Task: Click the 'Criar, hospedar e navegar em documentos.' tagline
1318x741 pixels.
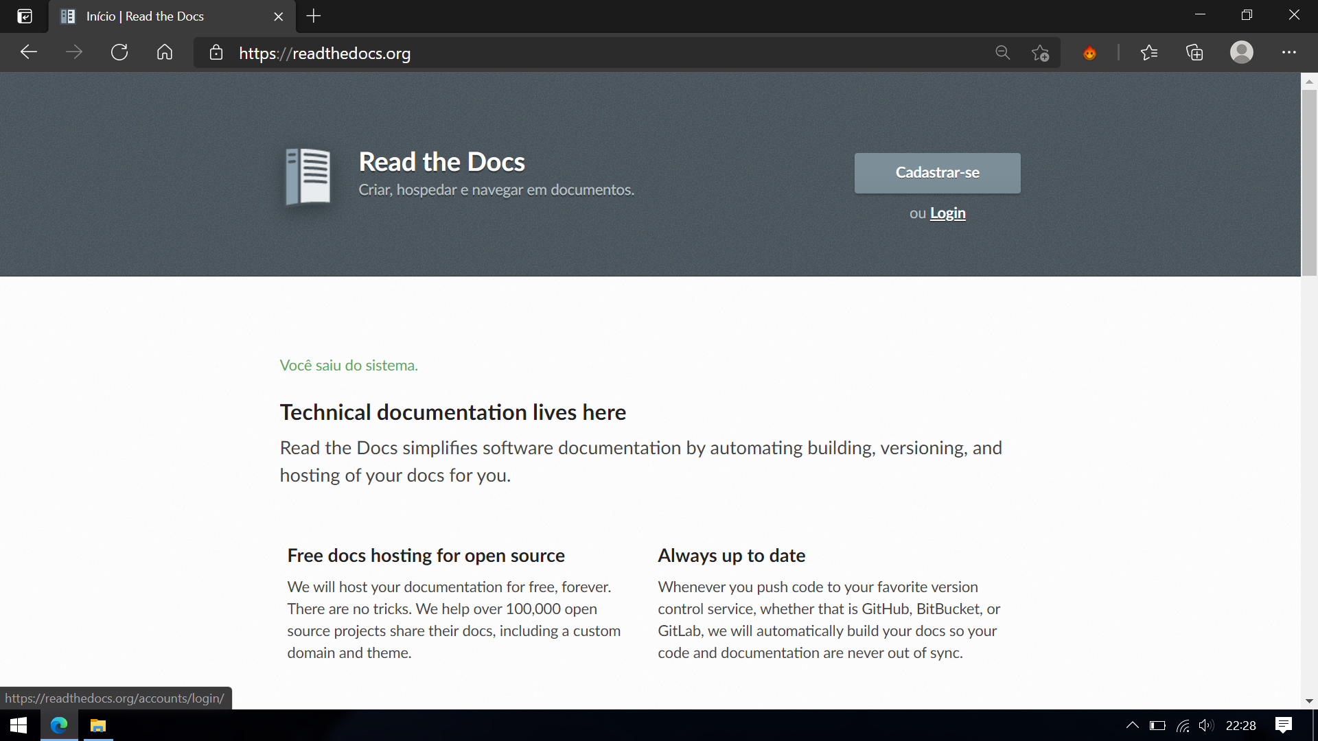Action: (x=496, y=190)
